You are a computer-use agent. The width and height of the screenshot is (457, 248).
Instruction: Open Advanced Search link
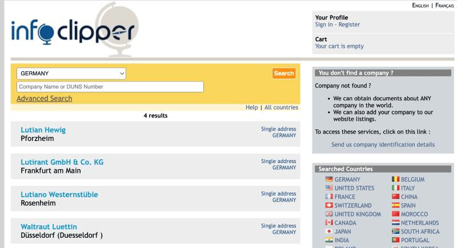(x=45, y=99)
